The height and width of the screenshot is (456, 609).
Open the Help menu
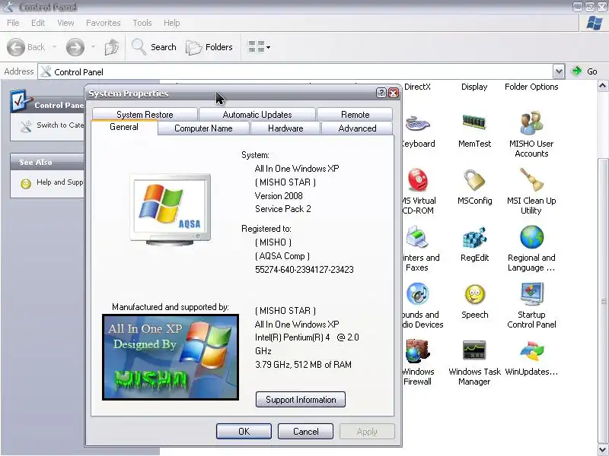click(172, 23)
